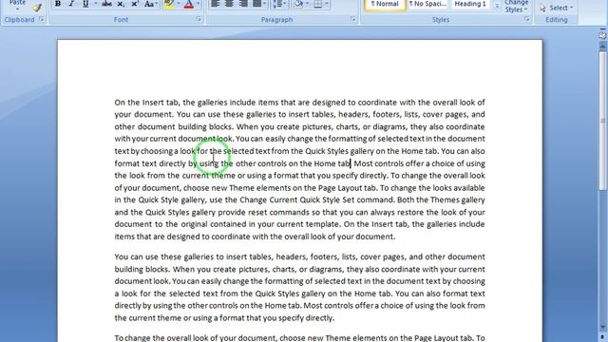Center the paragraph text
The image size is (608, 342).
coord(229,4)
